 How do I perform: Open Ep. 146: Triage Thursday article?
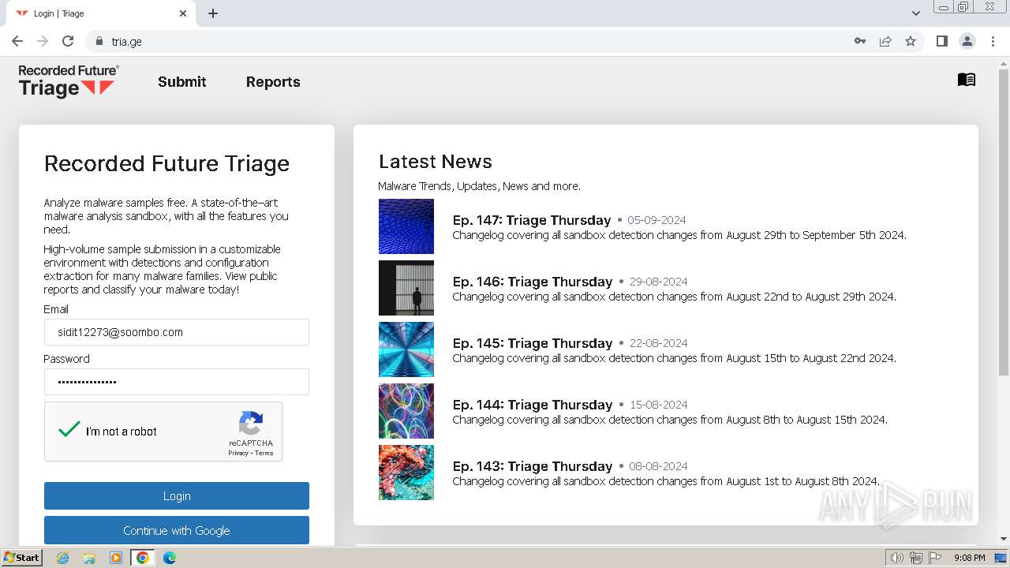(x=533, y=282)
